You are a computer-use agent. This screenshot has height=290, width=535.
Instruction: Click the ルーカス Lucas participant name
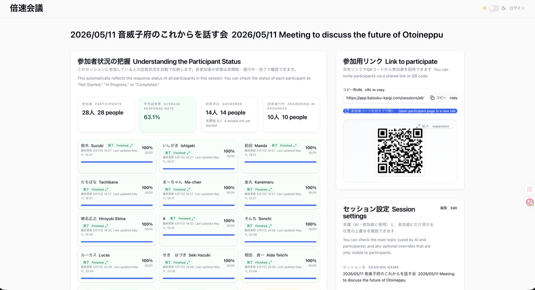[x=95, y=255]
